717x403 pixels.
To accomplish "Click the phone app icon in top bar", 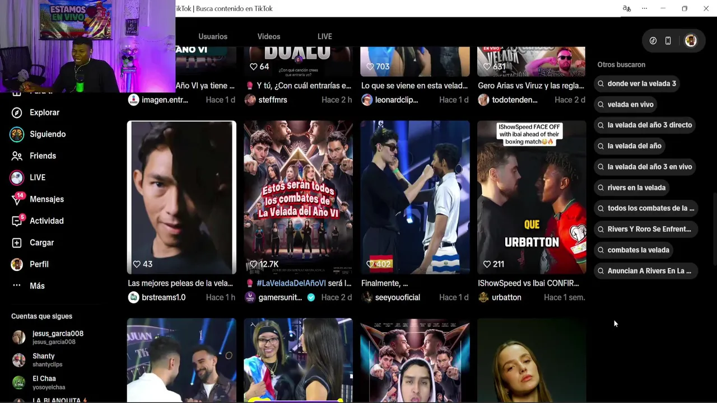I will pyautogui.click(x=668, y=41).
